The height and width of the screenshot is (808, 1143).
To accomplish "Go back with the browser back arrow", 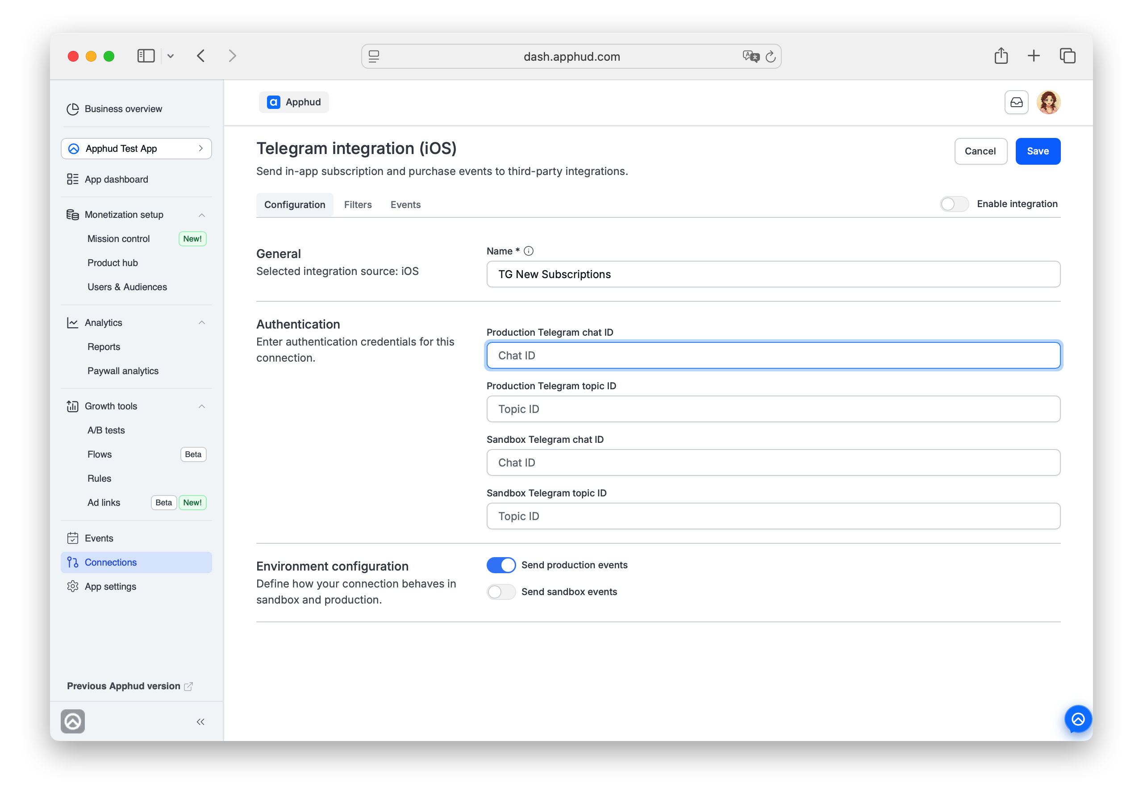I will pyautogui.click(x=200, y=56).
